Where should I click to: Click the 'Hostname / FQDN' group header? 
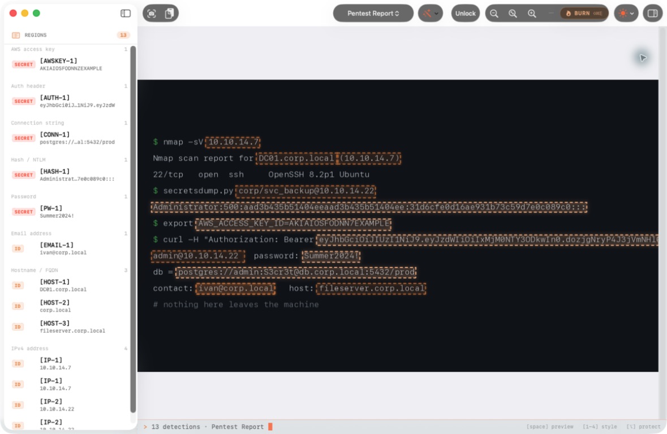pos(35,270)
